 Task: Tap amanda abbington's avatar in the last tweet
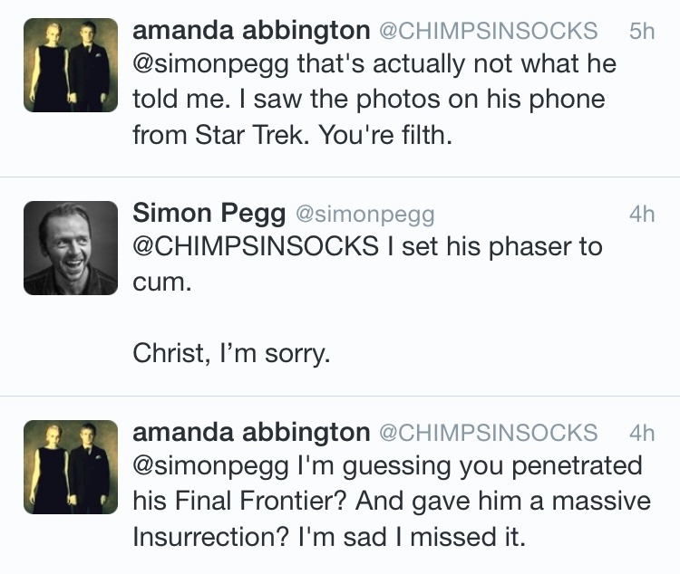click(70, 467)
